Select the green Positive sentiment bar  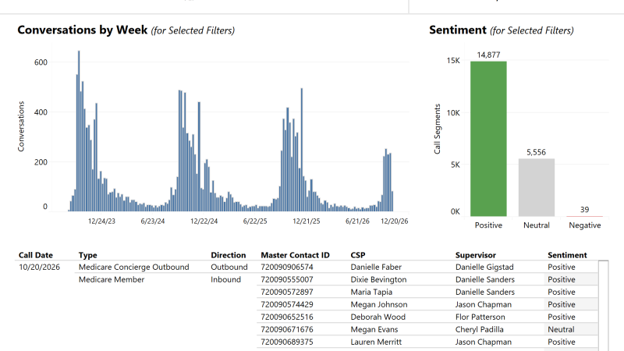pos(488,139)
